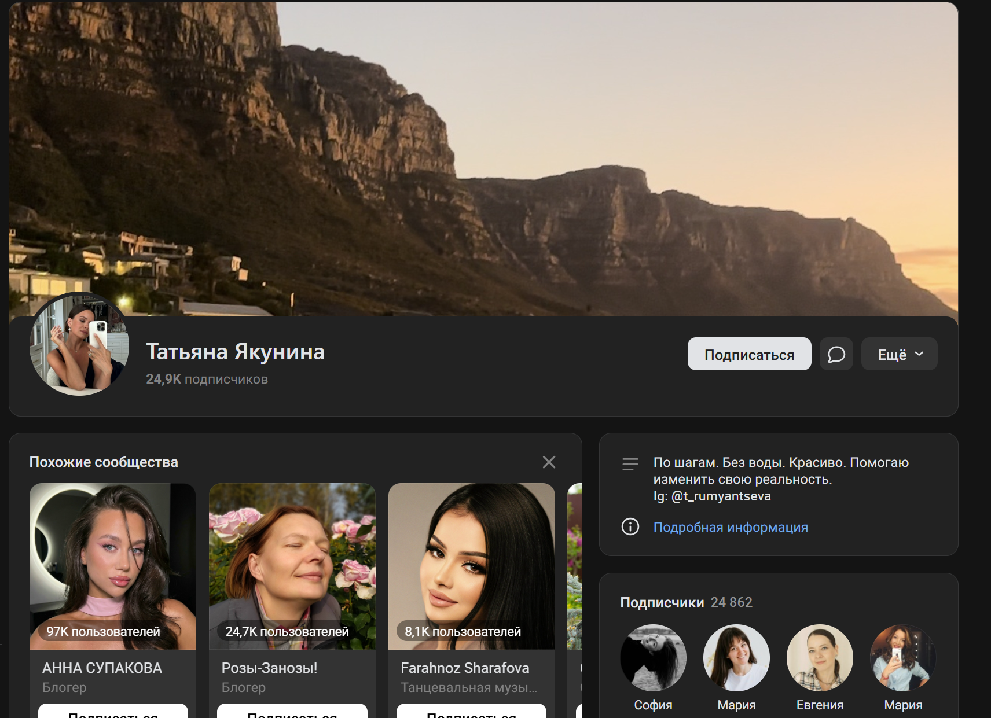Screen dimensions: 991x718
Task: Click the Татьяна Якунина page title
Action: (x=235, y=352)
